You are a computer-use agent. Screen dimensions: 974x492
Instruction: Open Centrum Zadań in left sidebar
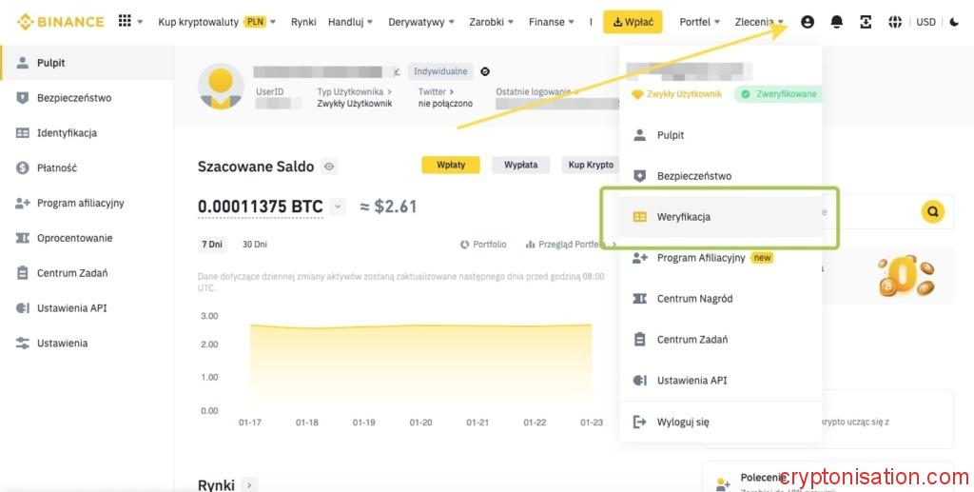click(87, 273)
